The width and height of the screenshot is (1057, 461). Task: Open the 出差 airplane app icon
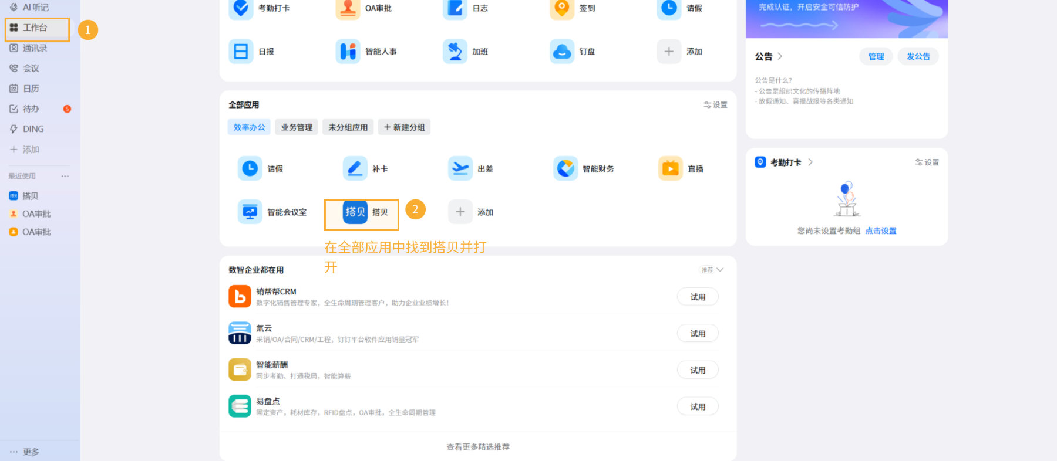[460, 169]
